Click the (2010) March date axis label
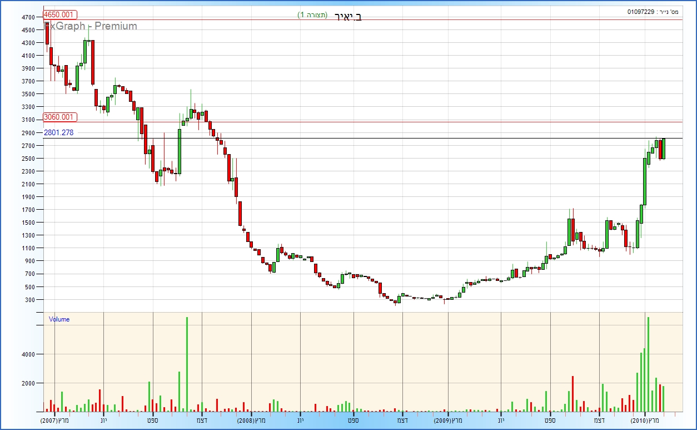Screen dimensions: 697x430 coord(645,421)
